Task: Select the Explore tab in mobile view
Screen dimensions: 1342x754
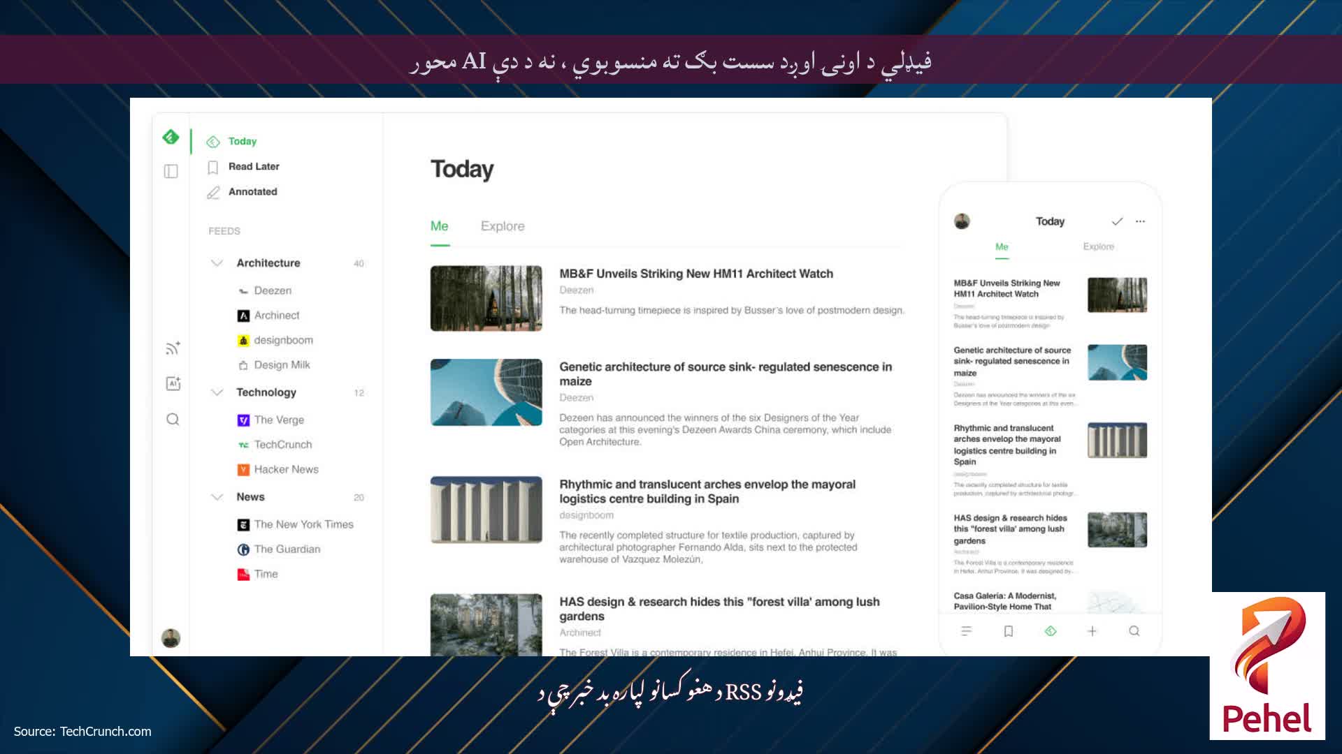Action: 1098,246
